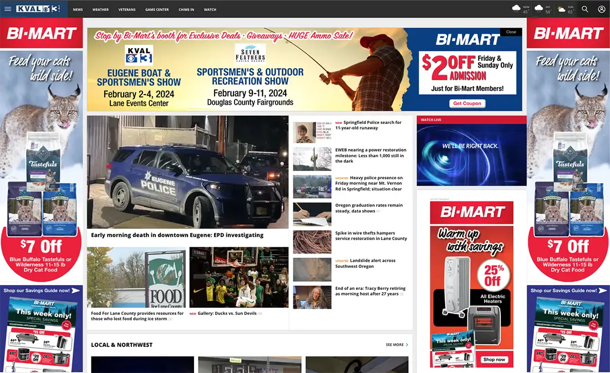Click the police vehicles on road thumbnail

(x=312, y=186)
